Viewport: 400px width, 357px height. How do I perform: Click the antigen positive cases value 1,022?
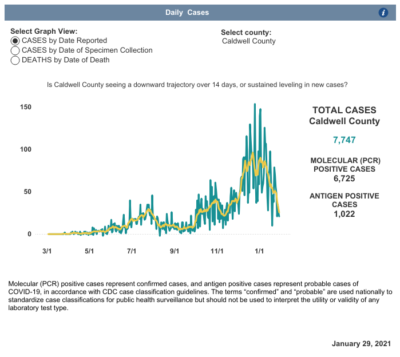click(344, 214)
